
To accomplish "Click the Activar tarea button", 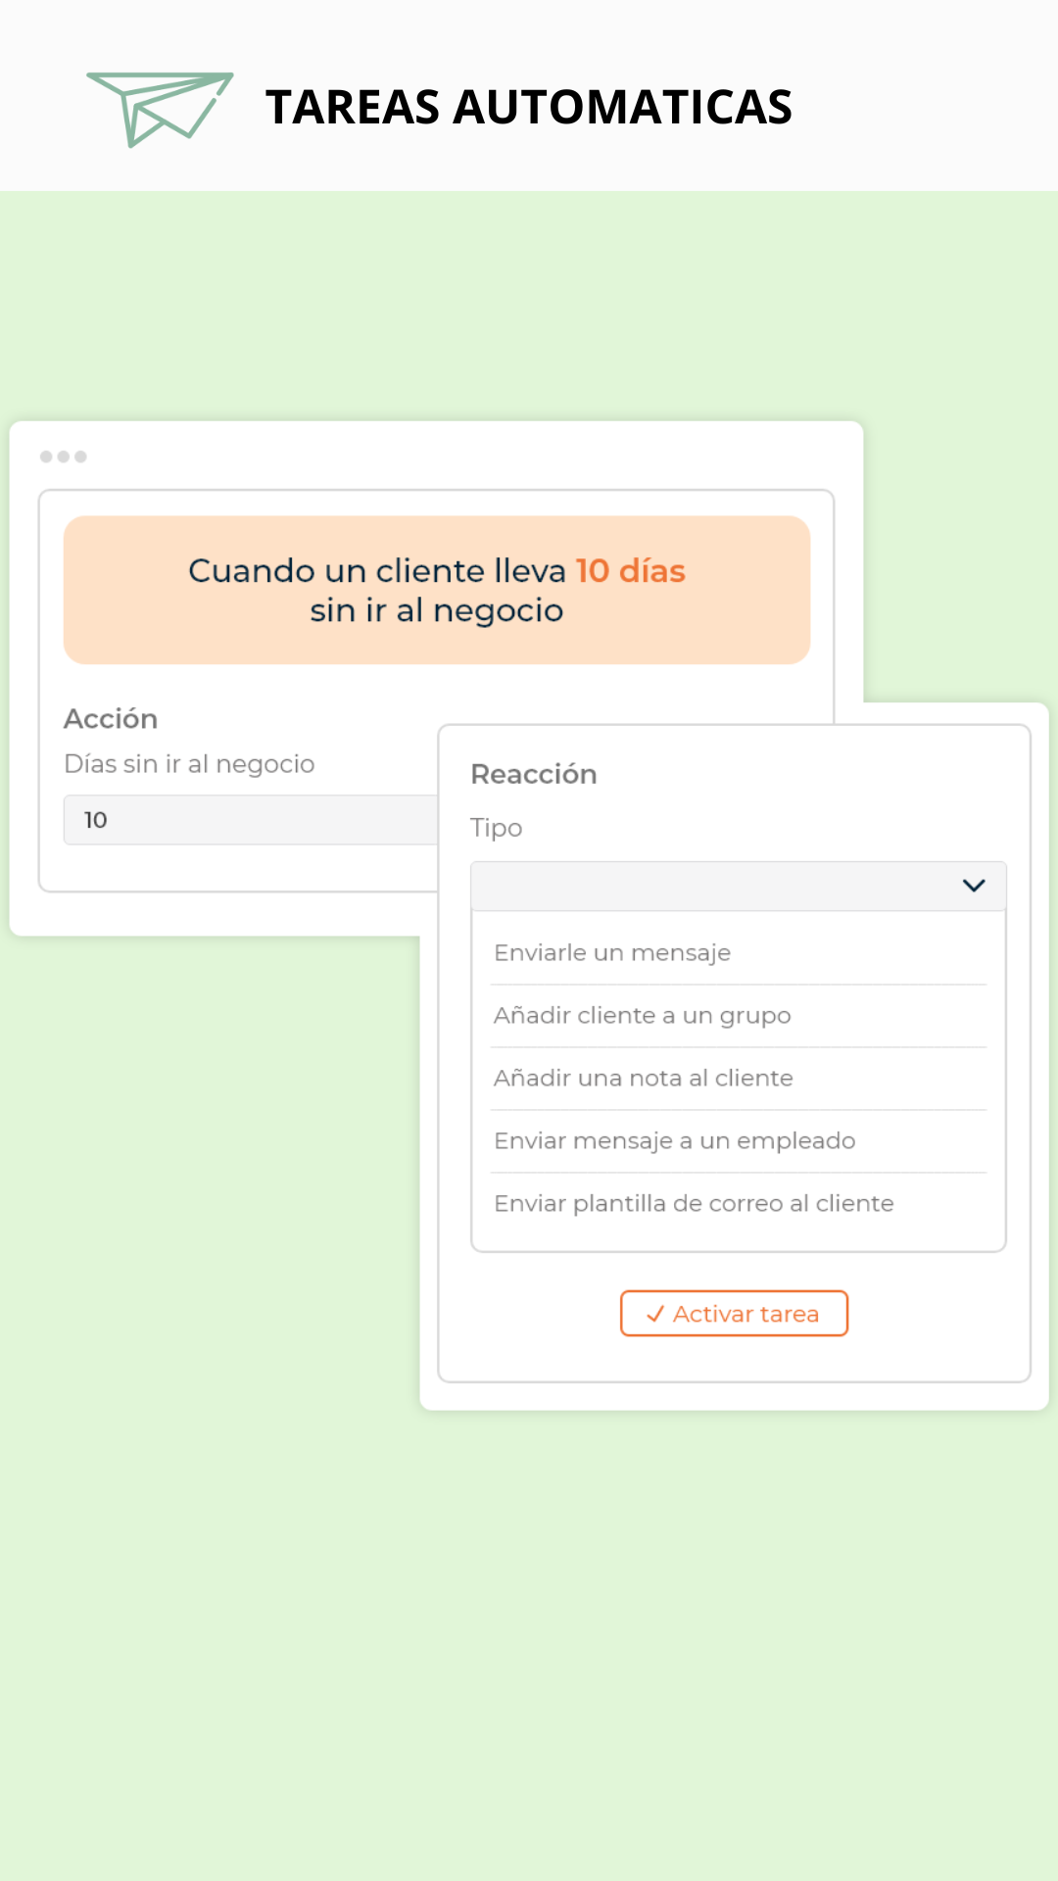I will tap(734, 1313).
